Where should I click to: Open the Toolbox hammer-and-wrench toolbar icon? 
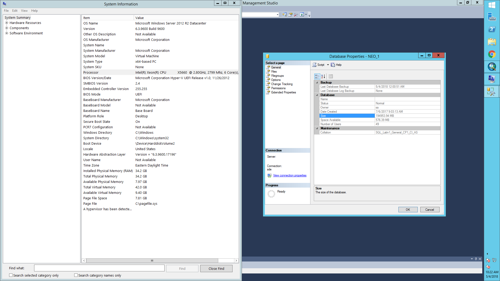pyautogui.click(x=296, y=15)
